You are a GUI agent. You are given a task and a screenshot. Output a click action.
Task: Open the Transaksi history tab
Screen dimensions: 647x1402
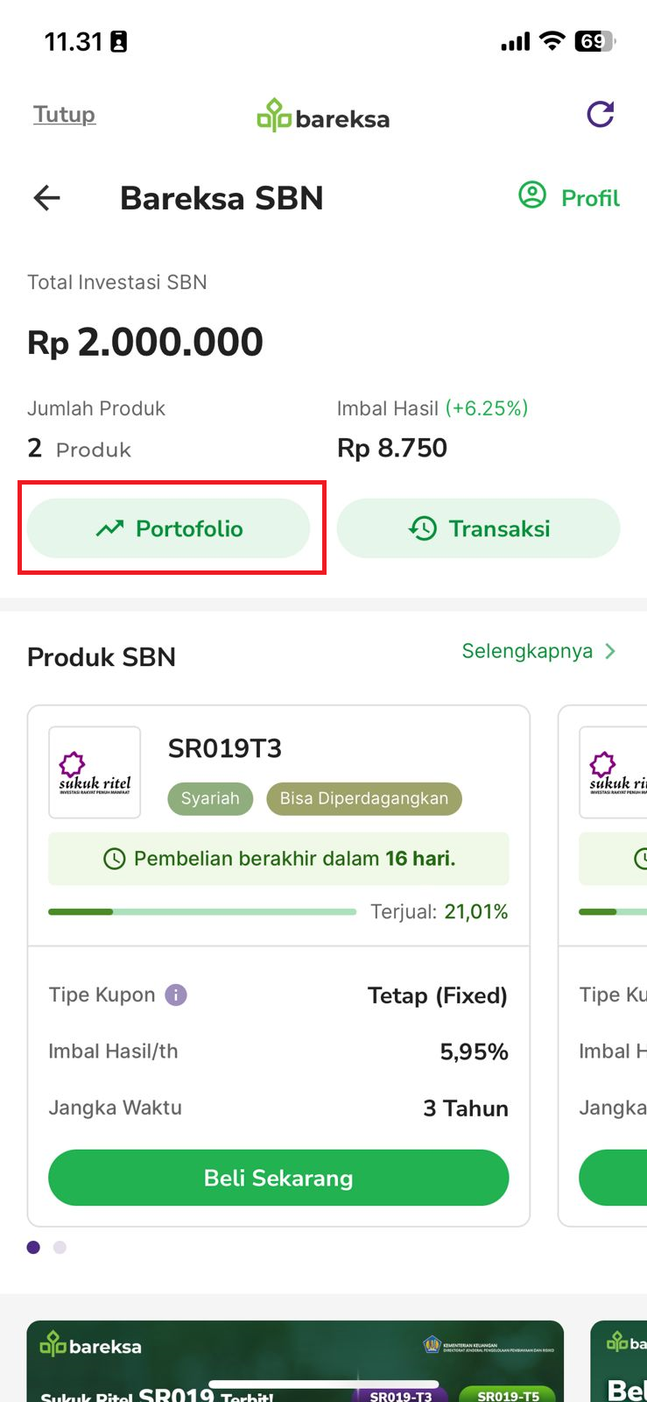click(x=479, y=528)
